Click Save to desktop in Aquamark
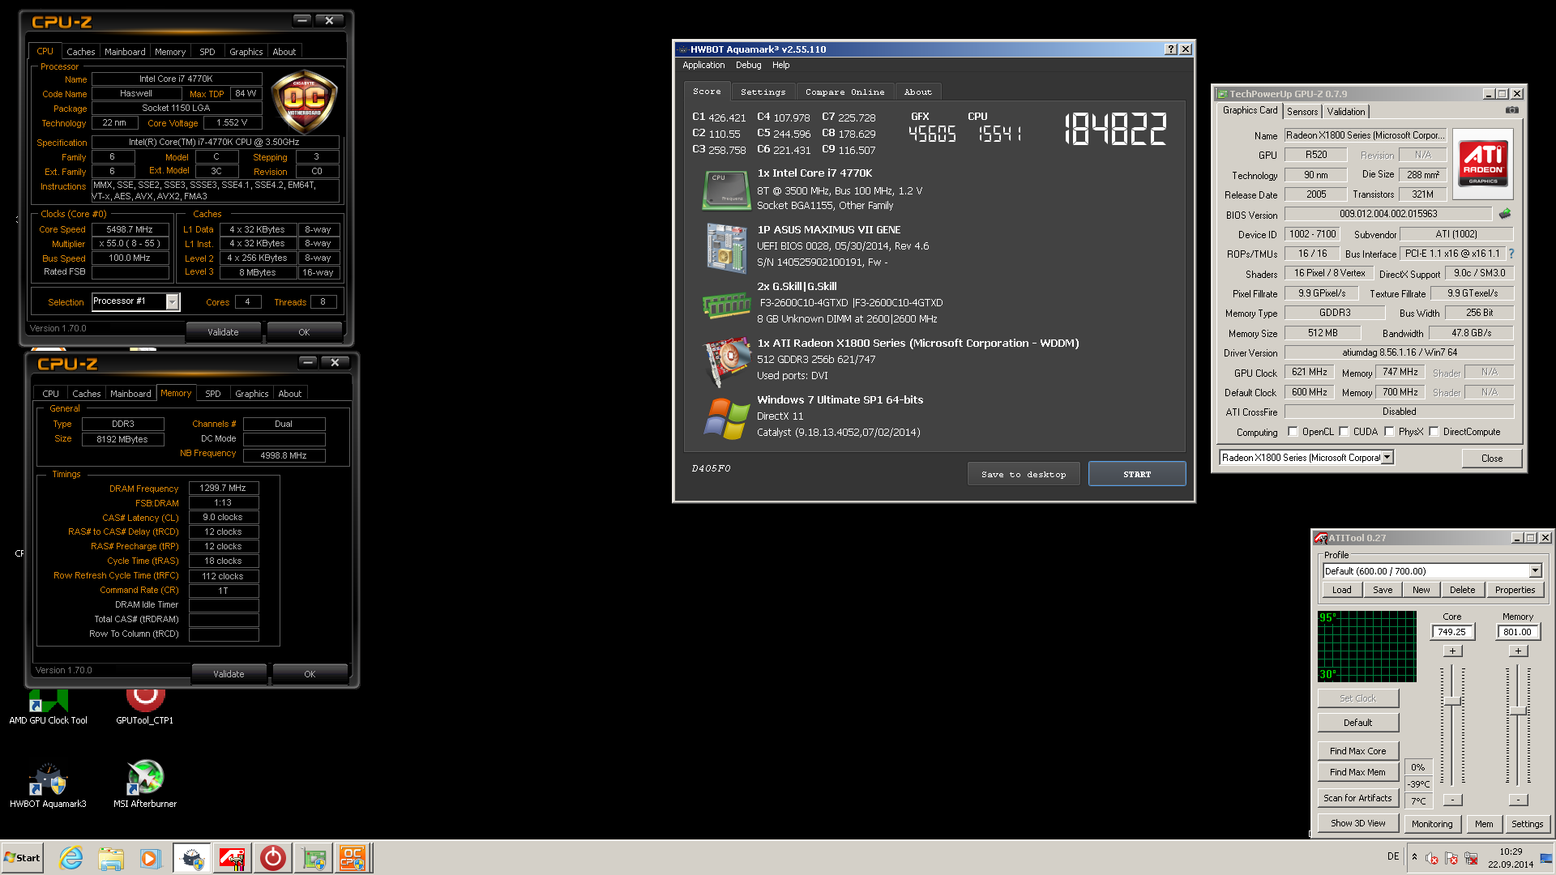This screenshot has width=1556, height=875. click(x=1024, y=474)
